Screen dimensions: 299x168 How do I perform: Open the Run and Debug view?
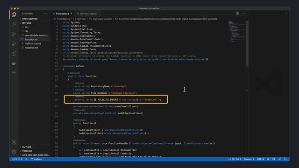point(14,44)
